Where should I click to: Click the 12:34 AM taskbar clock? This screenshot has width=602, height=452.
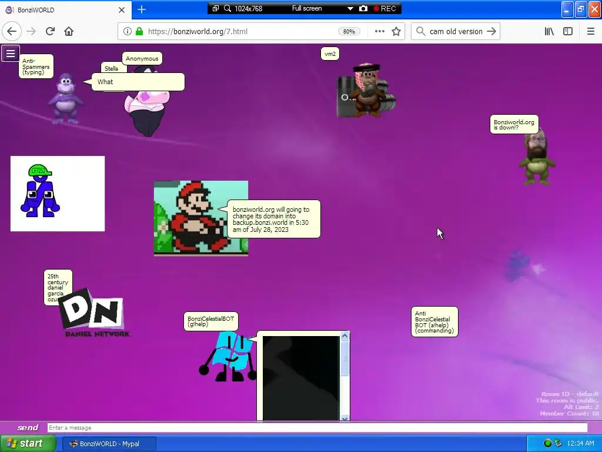(x=580, y=444)
